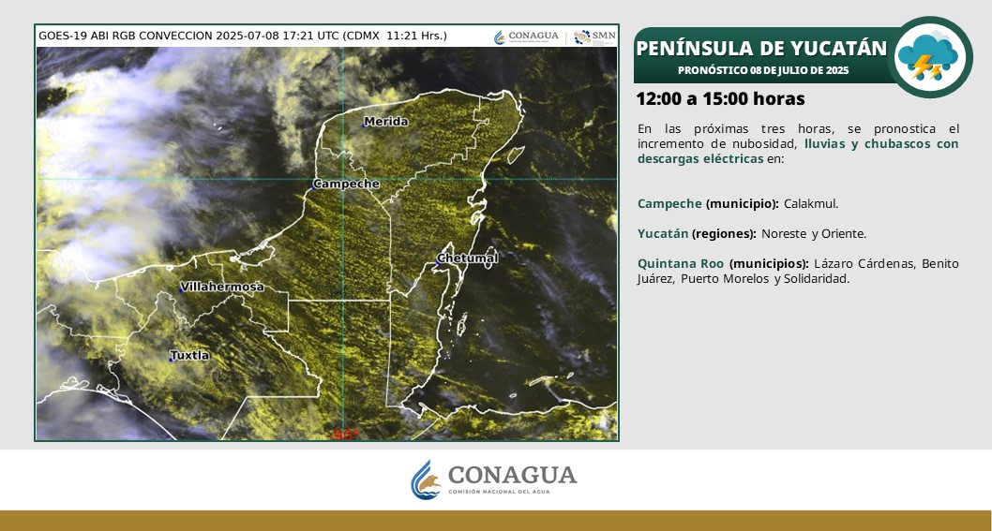Image resolution: width=992 pixels, height=531 pixels.
Task: Click the 12:00 a 15:00 horas heading
Action: pos(720,98)
